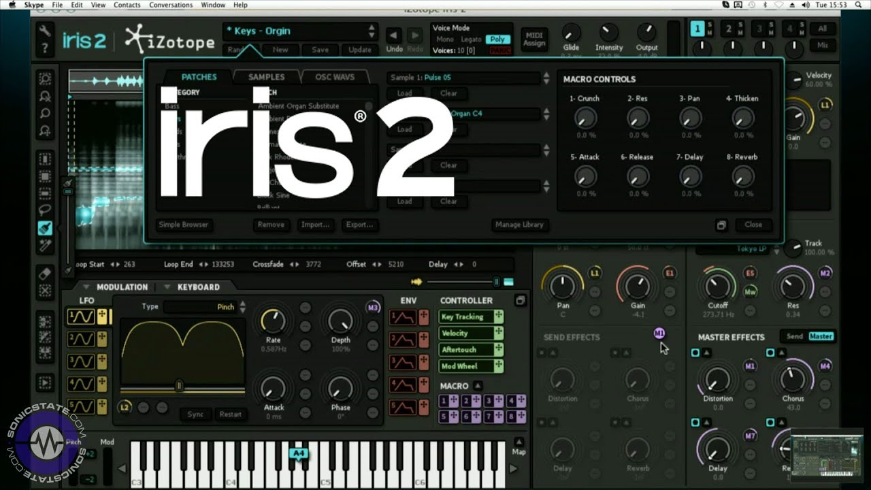The width and height of the screenshot is (871, 490).
Task: Select sample layer 2 button
Action: click(x=728, y=29)
